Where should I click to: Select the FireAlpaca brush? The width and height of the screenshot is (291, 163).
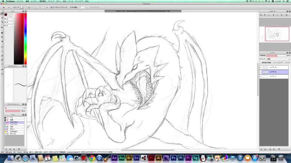click(14, 131)
